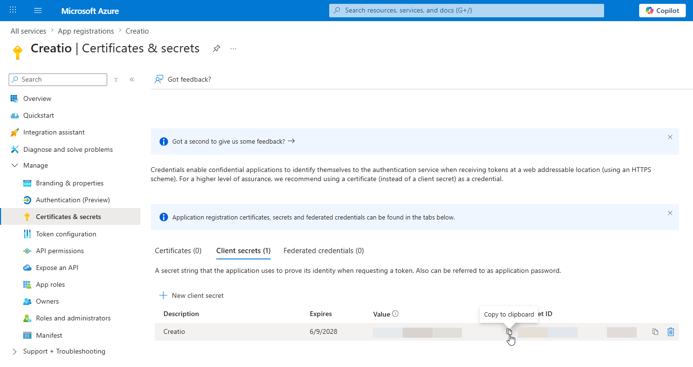Dismiss the feedback banner
This screenshot has width=693, height=367.
(670, 137)
